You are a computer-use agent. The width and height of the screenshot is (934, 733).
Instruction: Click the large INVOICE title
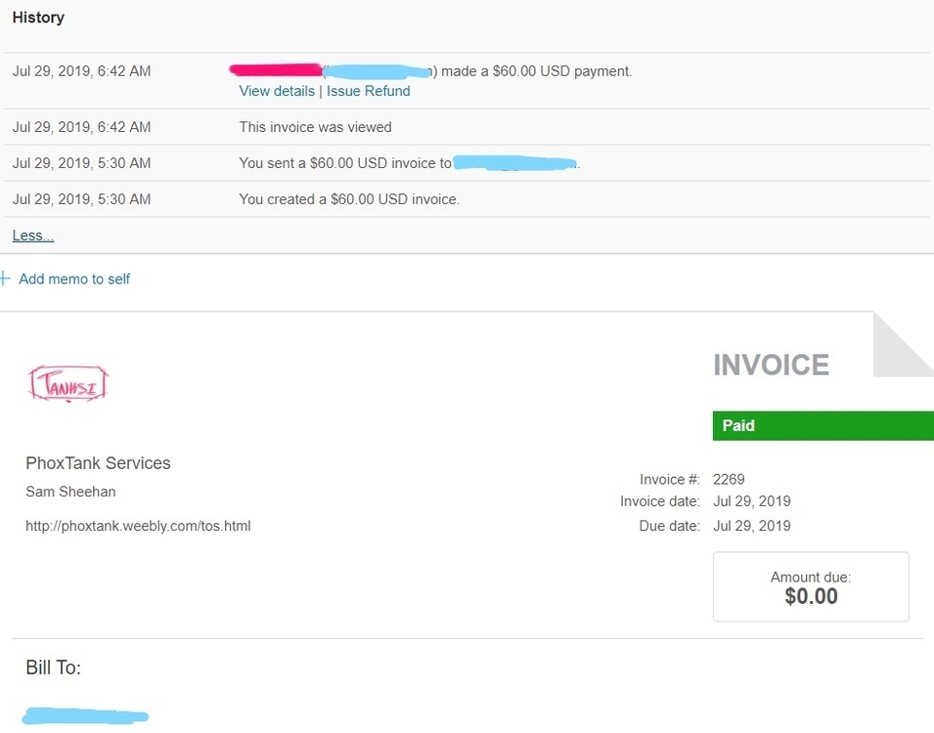[x=771, y=366]
